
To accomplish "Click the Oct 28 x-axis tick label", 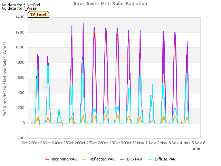I will click(x=97, y=143).
